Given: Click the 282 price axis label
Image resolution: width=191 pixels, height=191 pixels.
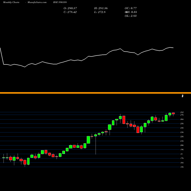Looking at the screenshot, I should tap(182, 112).
